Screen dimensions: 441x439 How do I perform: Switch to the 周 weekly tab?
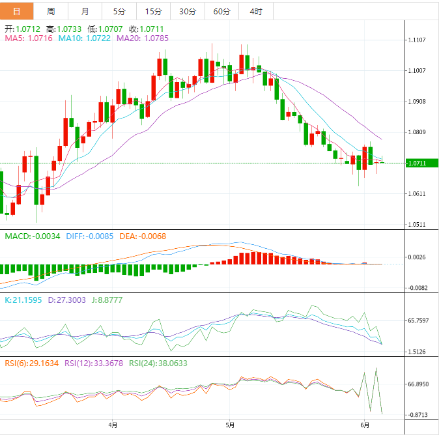(51, 11)
